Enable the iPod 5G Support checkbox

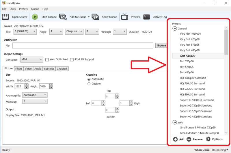point(72,60)
